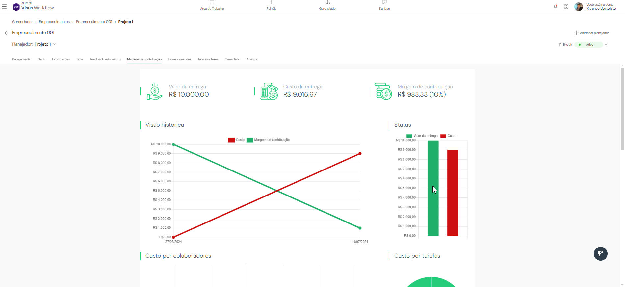Image resolution: width=625 pixels, height=287 pixels.
Task: Open the Informações tab
Action: click(x=61, y=59)
